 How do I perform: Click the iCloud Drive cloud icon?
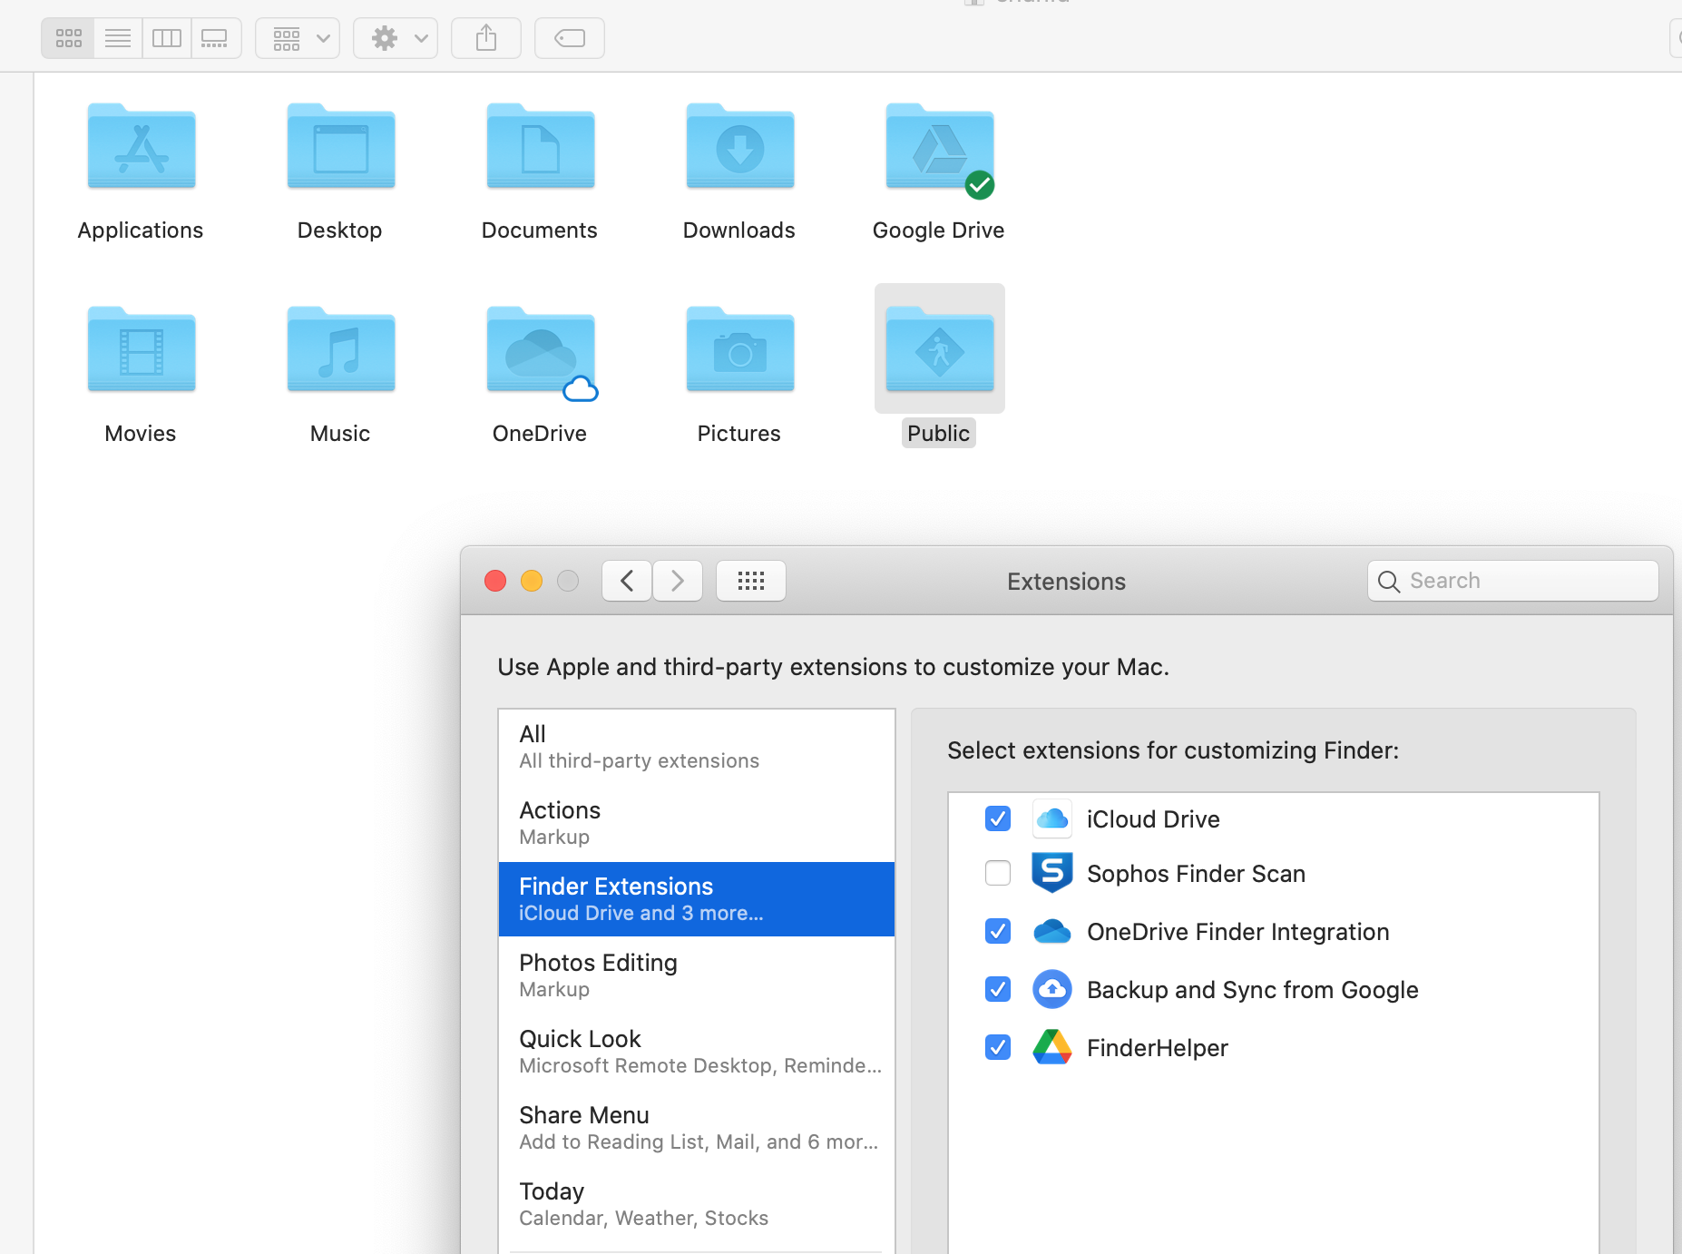click(1052, 819)
